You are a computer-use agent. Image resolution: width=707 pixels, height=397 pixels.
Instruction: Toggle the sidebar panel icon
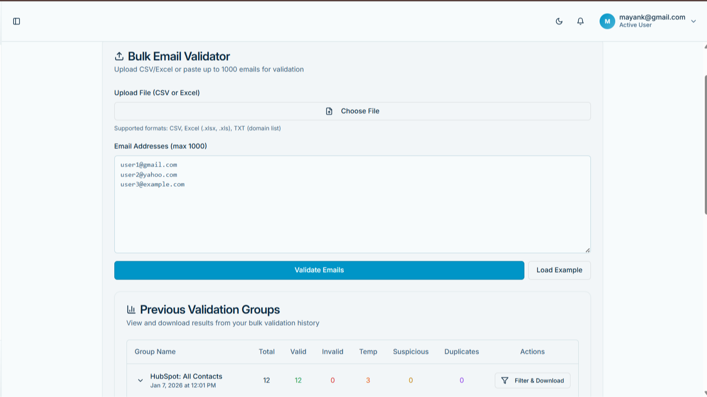coord(17,21)
